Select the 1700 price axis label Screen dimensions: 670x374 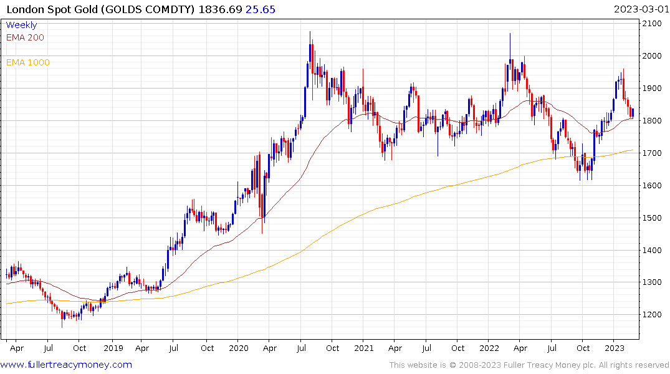(x=652, y=153)
